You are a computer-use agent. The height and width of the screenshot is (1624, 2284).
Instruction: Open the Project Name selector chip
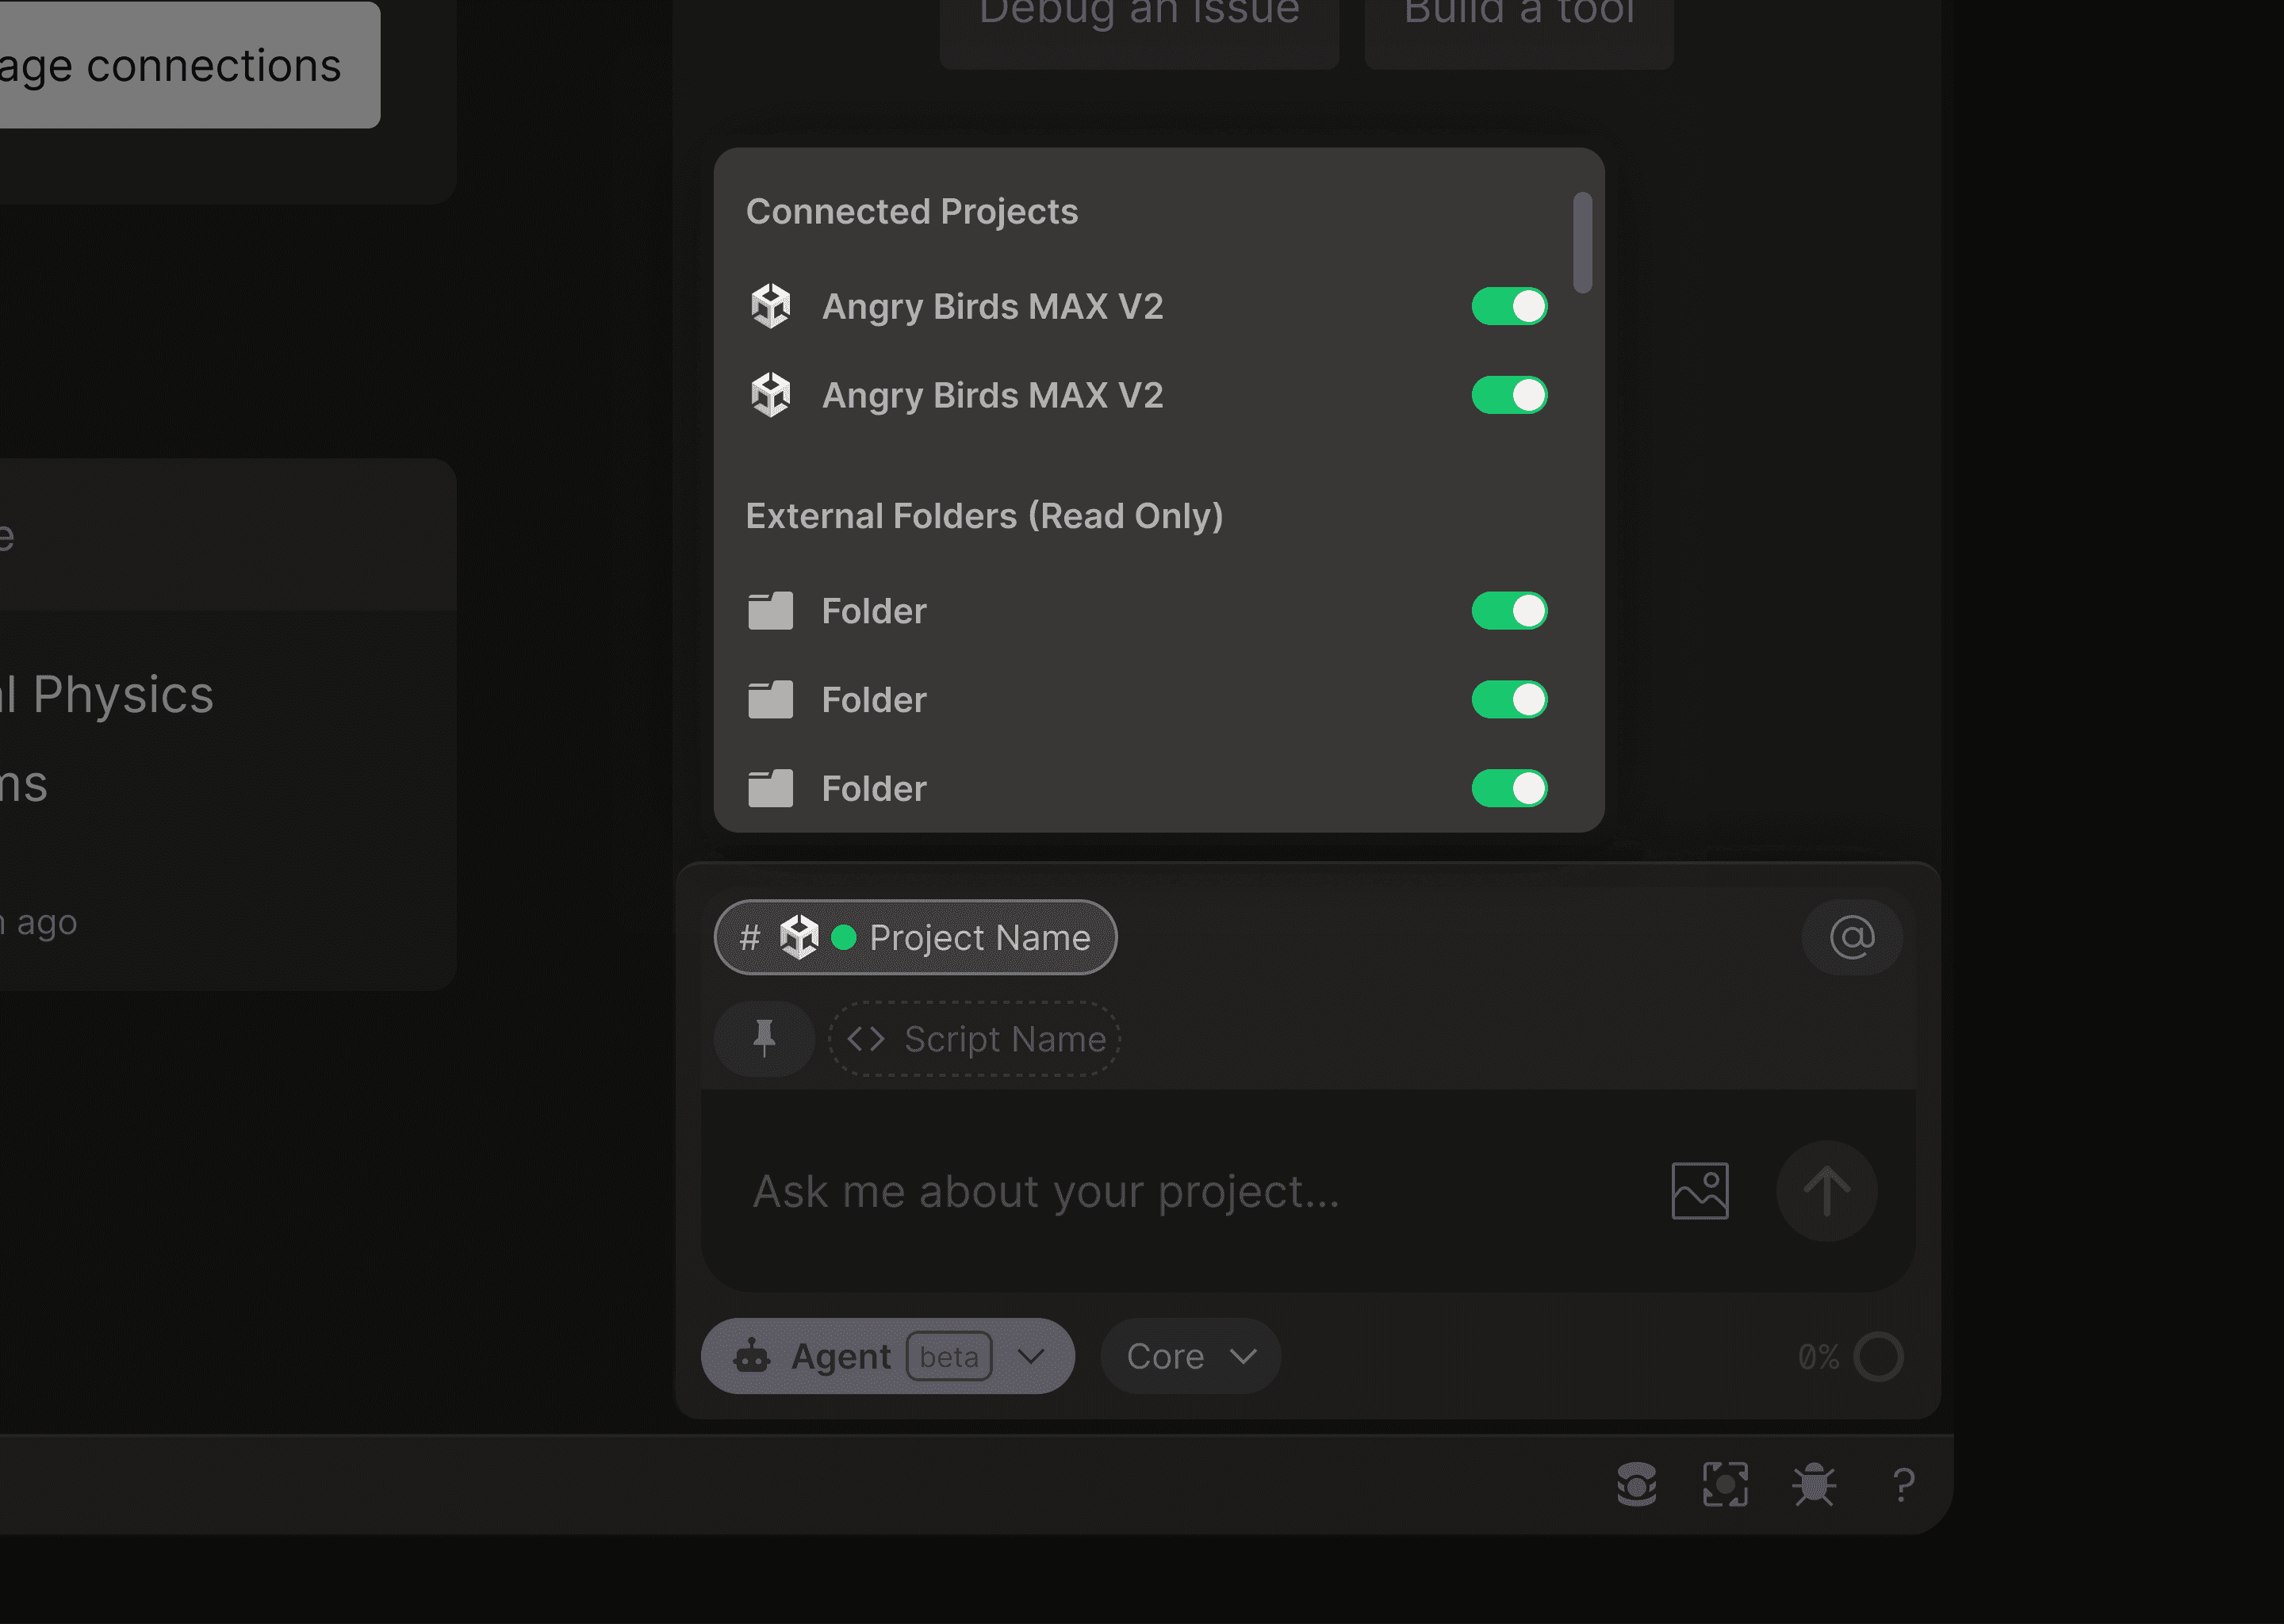point(915,937)
